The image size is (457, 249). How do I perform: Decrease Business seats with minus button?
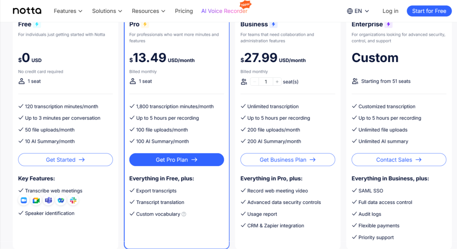[x=254, y=82]
